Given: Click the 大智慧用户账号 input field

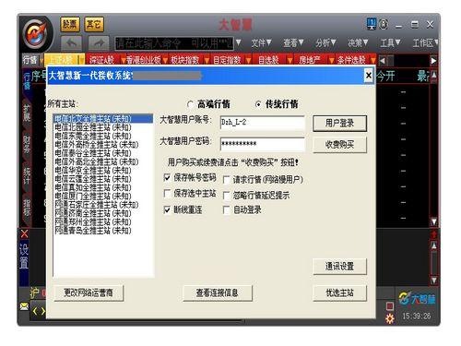Looking at the screenshot, I should click(263, 123).
